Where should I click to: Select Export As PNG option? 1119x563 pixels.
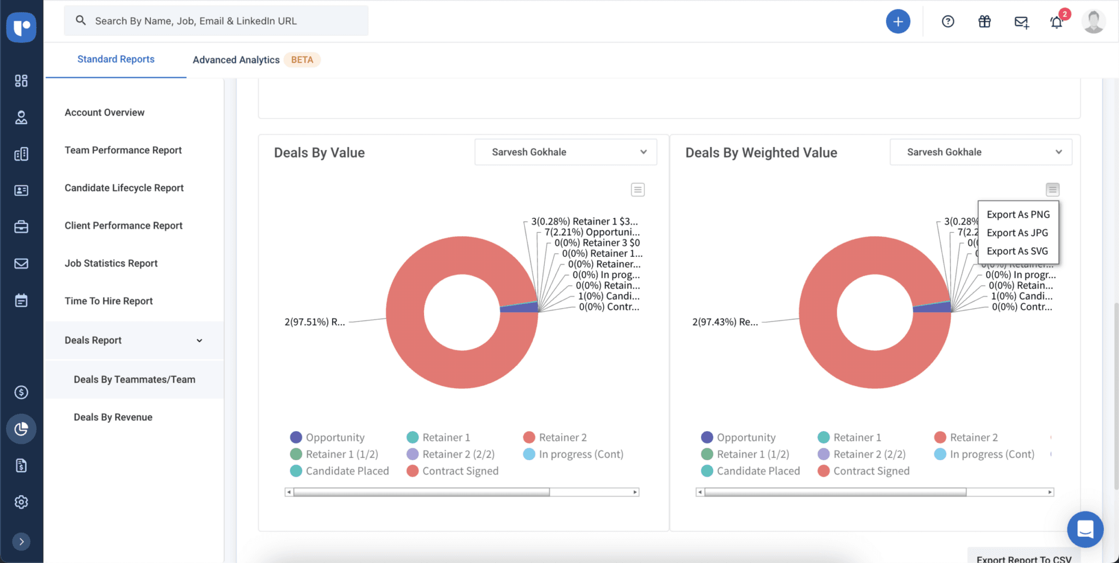pos(1018,215)
